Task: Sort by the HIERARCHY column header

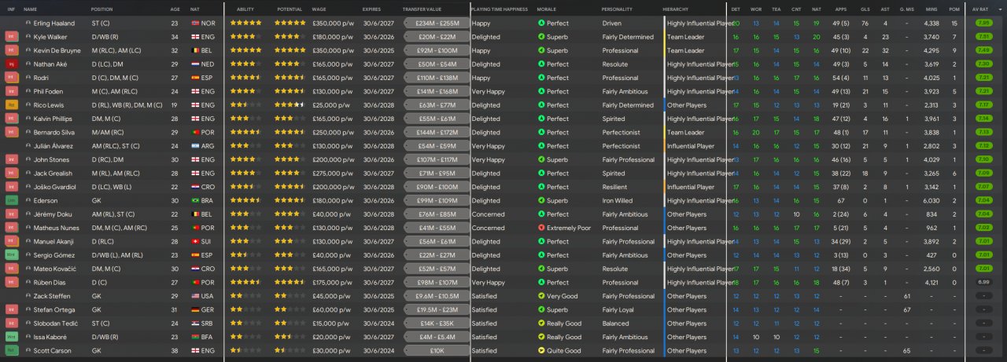Action: pos(675,9)
